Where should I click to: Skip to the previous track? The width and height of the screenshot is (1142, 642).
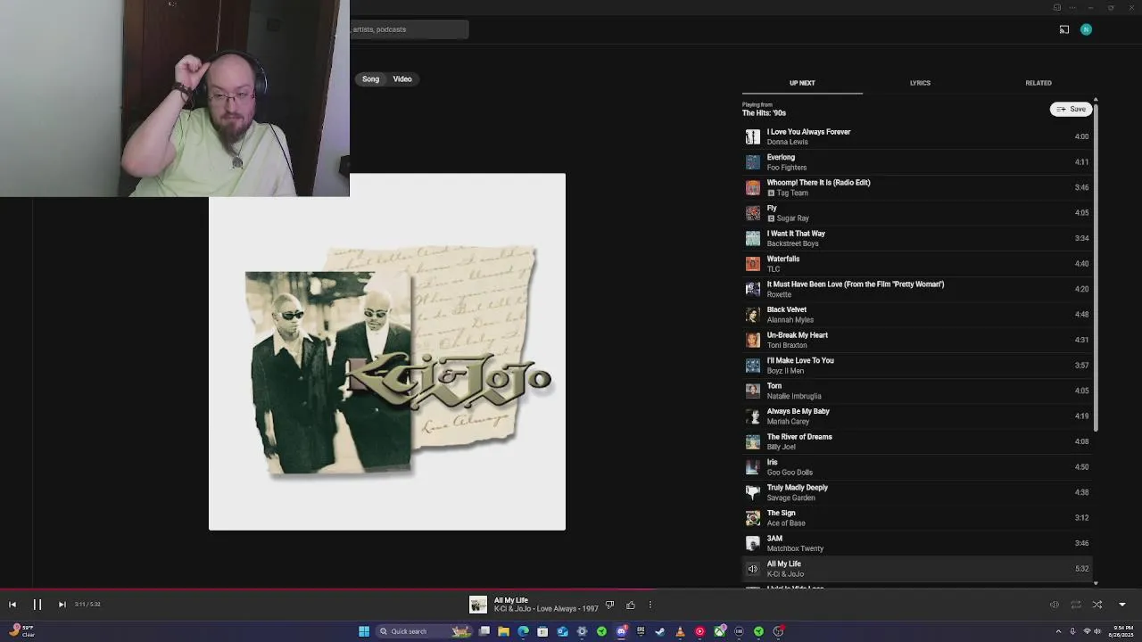12,605
